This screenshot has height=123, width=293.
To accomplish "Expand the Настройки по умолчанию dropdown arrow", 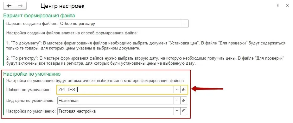I will [177, 111].
